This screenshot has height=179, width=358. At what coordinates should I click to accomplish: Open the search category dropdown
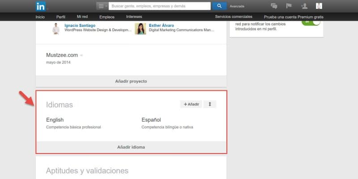[102, 6]
